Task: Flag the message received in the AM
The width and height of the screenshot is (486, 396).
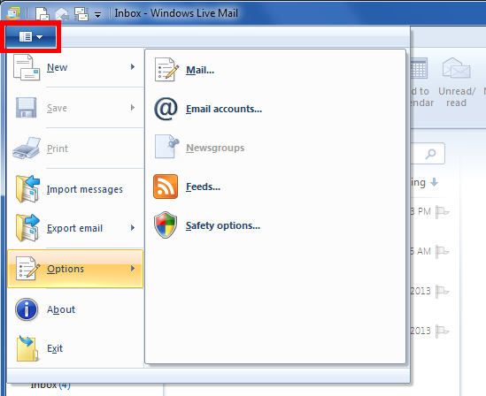Action: (442, 252)
